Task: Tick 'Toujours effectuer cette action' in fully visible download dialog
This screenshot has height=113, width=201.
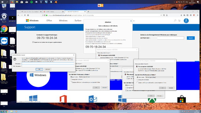Action: click(x=138, y=83)
